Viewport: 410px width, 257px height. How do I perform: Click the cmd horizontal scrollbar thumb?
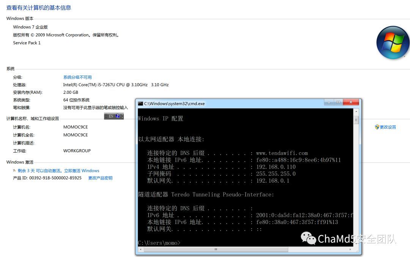click(216, 249)
